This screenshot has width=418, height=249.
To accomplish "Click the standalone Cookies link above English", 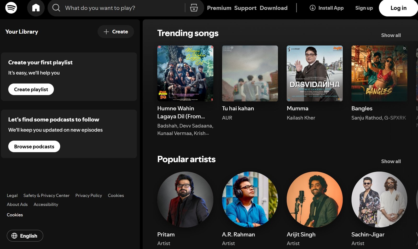I will click(x=15, y=215).
